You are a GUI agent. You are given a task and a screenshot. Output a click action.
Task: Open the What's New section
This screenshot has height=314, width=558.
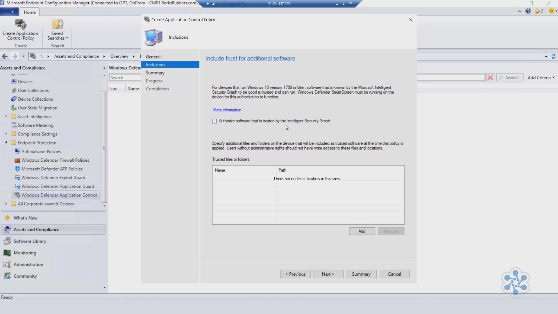coord(25,217)
